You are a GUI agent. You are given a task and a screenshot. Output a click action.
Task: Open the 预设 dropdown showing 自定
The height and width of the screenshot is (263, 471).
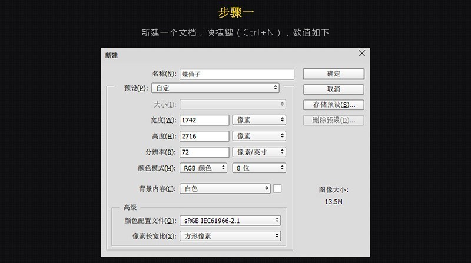pyautogui.click(x=215, y=88)
